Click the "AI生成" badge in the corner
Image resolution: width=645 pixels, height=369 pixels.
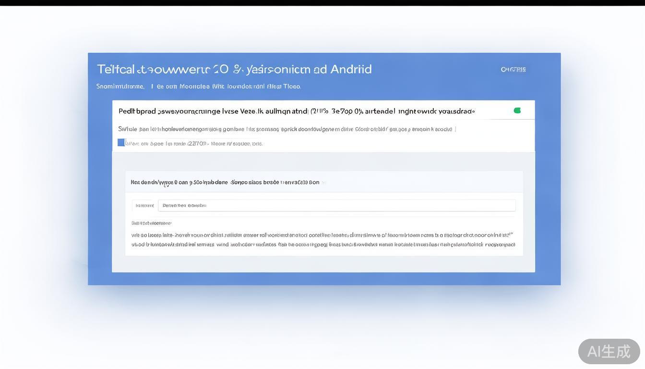609,351
